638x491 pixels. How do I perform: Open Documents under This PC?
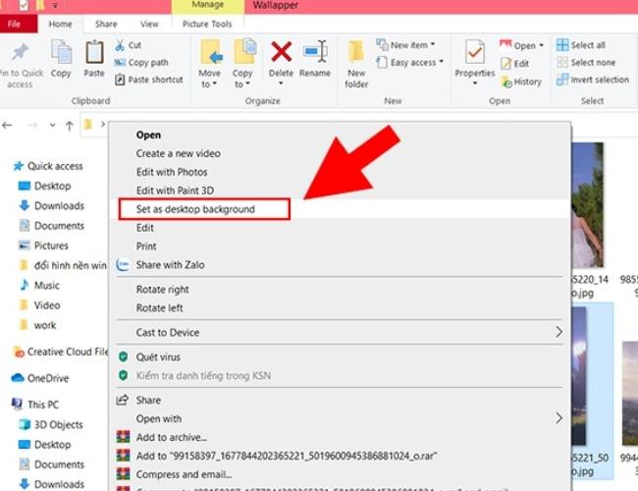pyautogui.click(x=52, y=464)
